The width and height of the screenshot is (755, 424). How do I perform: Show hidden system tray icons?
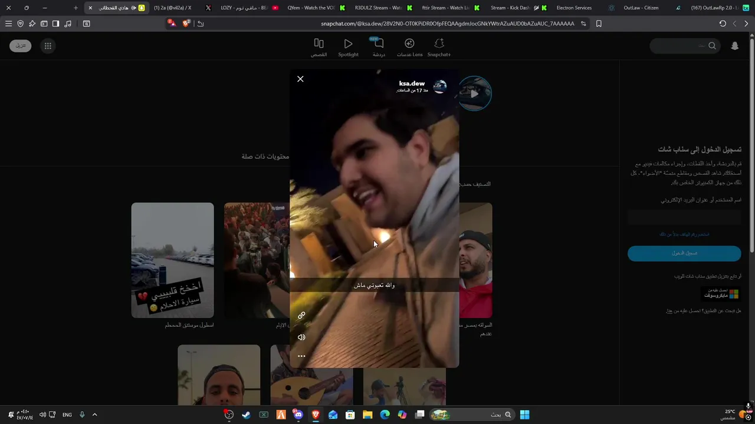pyautogui.click(x=94, y=415)
